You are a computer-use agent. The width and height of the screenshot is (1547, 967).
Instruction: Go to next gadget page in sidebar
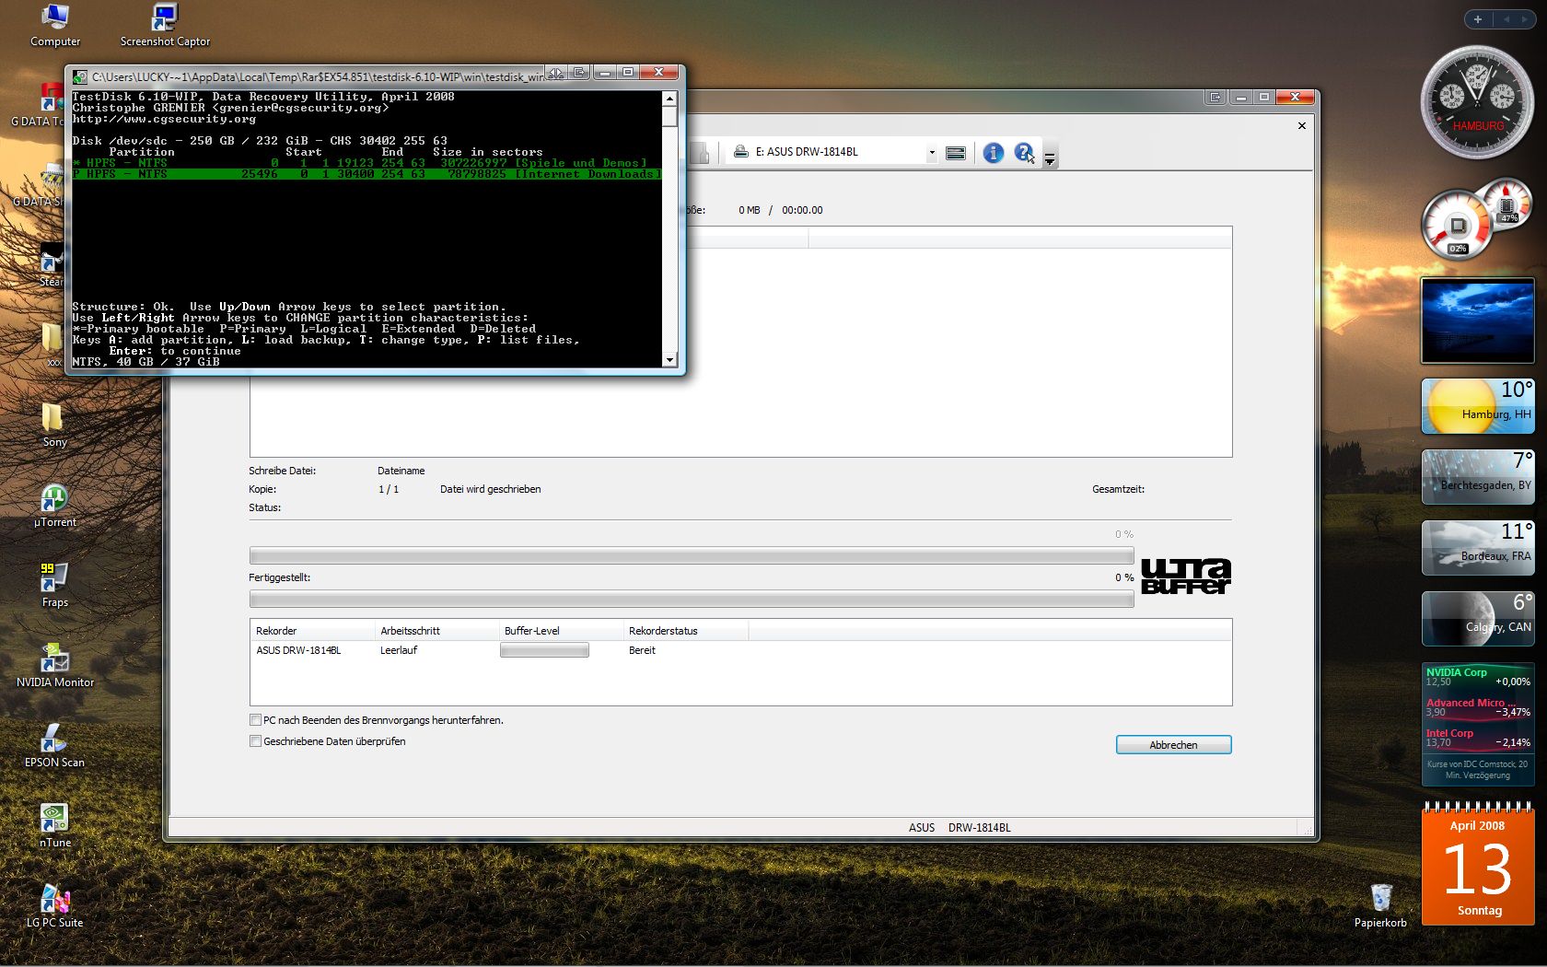pos(1525,19)
